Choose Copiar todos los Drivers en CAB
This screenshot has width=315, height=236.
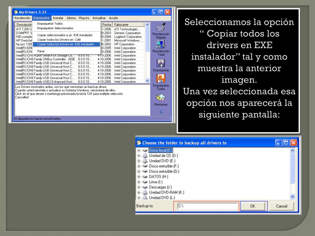pyautogui.click(x=66, y=40)
